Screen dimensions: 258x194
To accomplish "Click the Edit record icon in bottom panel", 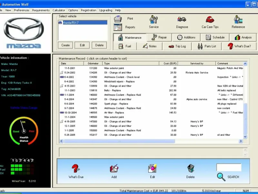I will (152, 168).
